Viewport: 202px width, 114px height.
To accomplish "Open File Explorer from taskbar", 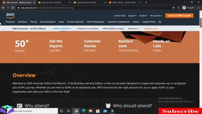I will (91, 111).
